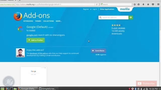Click the 10:26 PM clock

153,89
